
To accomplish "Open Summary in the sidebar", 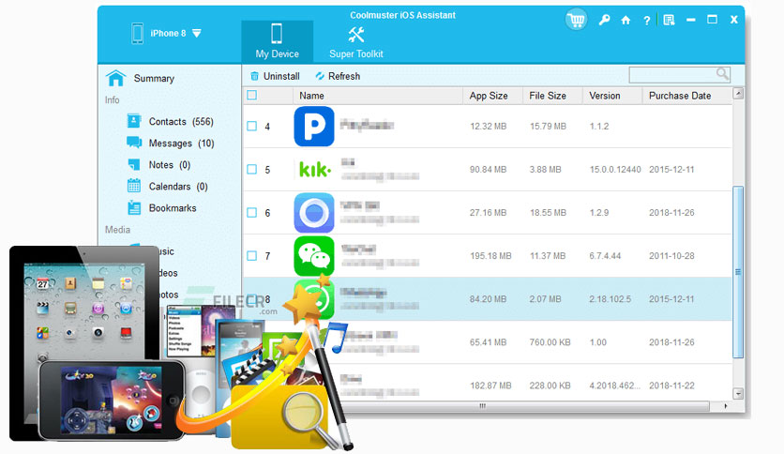I will tap(154, 78).
